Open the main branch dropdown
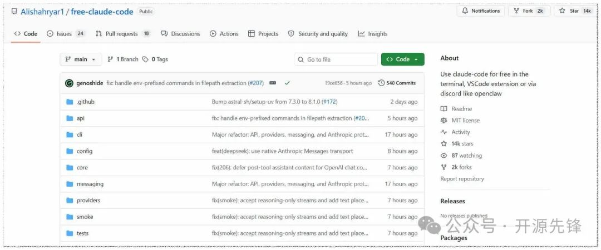This screenshot has width=601, height=250. click(x=81, y=59)
